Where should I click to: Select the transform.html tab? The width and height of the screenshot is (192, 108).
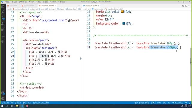tap(47, 6)
